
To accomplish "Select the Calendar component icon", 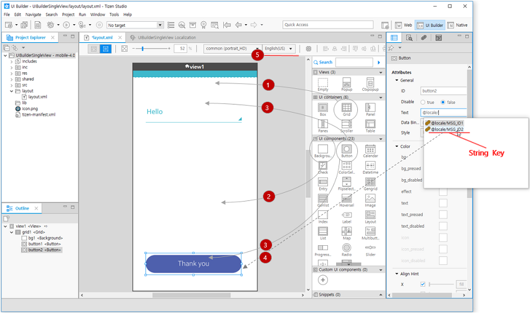I will coord(370,150).
